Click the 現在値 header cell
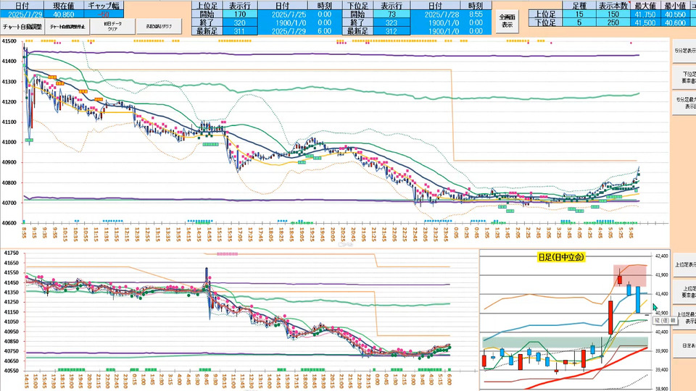The width and height of the screenshot is (696, 391). (x=64, y=6)
